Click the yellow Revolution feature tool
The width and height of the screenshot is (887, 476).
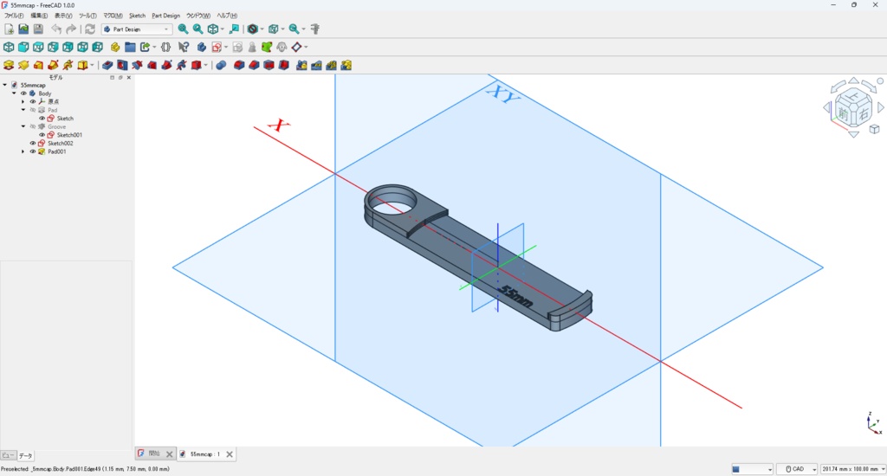[23, 65]
